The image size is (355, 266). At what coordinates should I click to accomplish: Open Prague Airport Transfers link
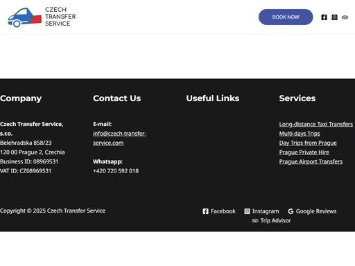(311, 161)
